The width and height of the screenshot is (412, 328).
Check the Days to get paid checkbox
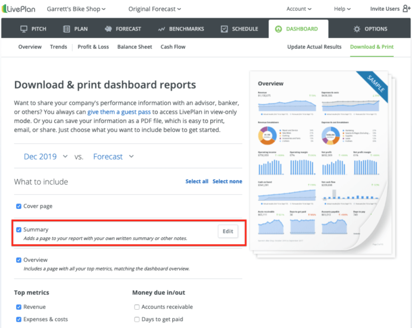point(137,319)
